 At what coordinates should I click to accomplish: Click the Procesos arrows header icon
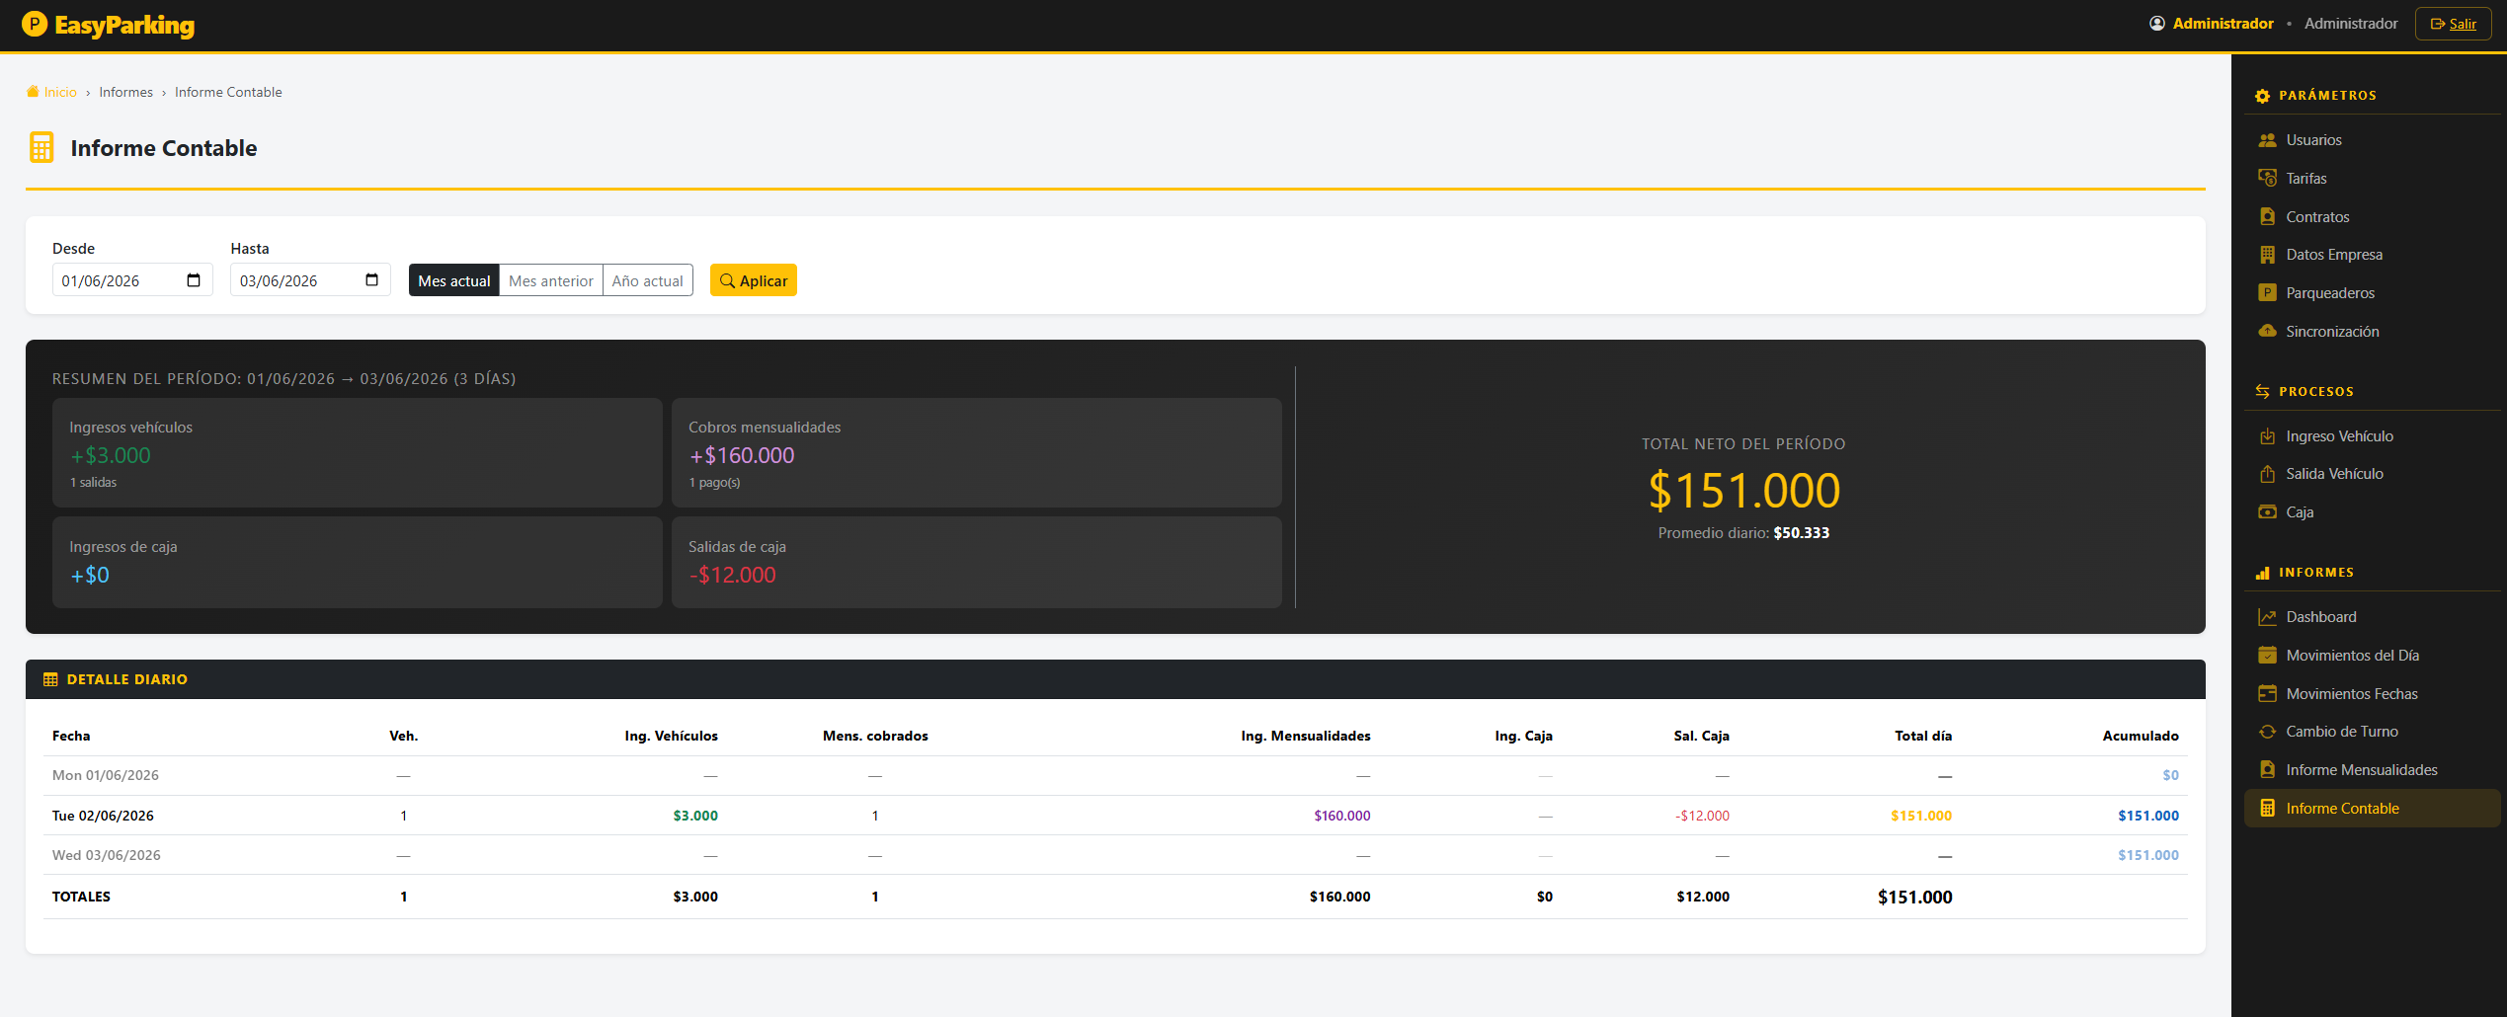pos(2263,392)
